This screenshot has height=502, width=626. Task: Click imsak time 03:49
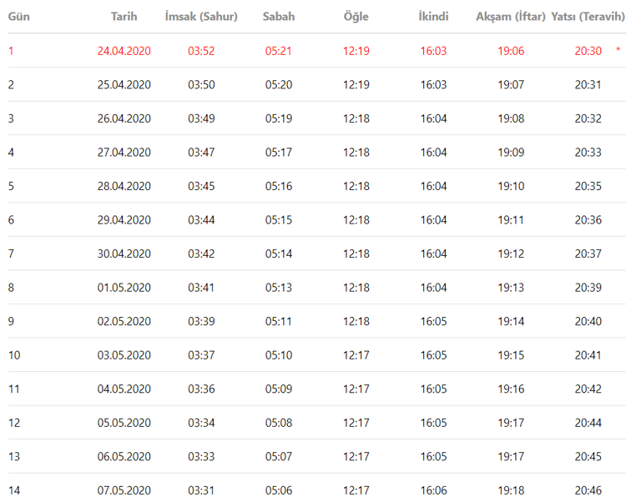pos(201,118)
